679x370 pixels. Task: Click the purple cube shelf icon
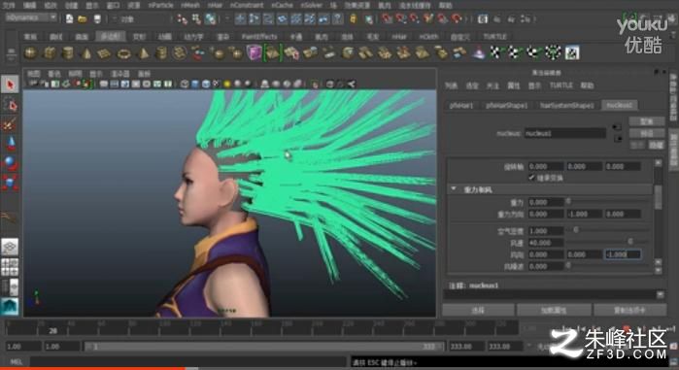254,52
